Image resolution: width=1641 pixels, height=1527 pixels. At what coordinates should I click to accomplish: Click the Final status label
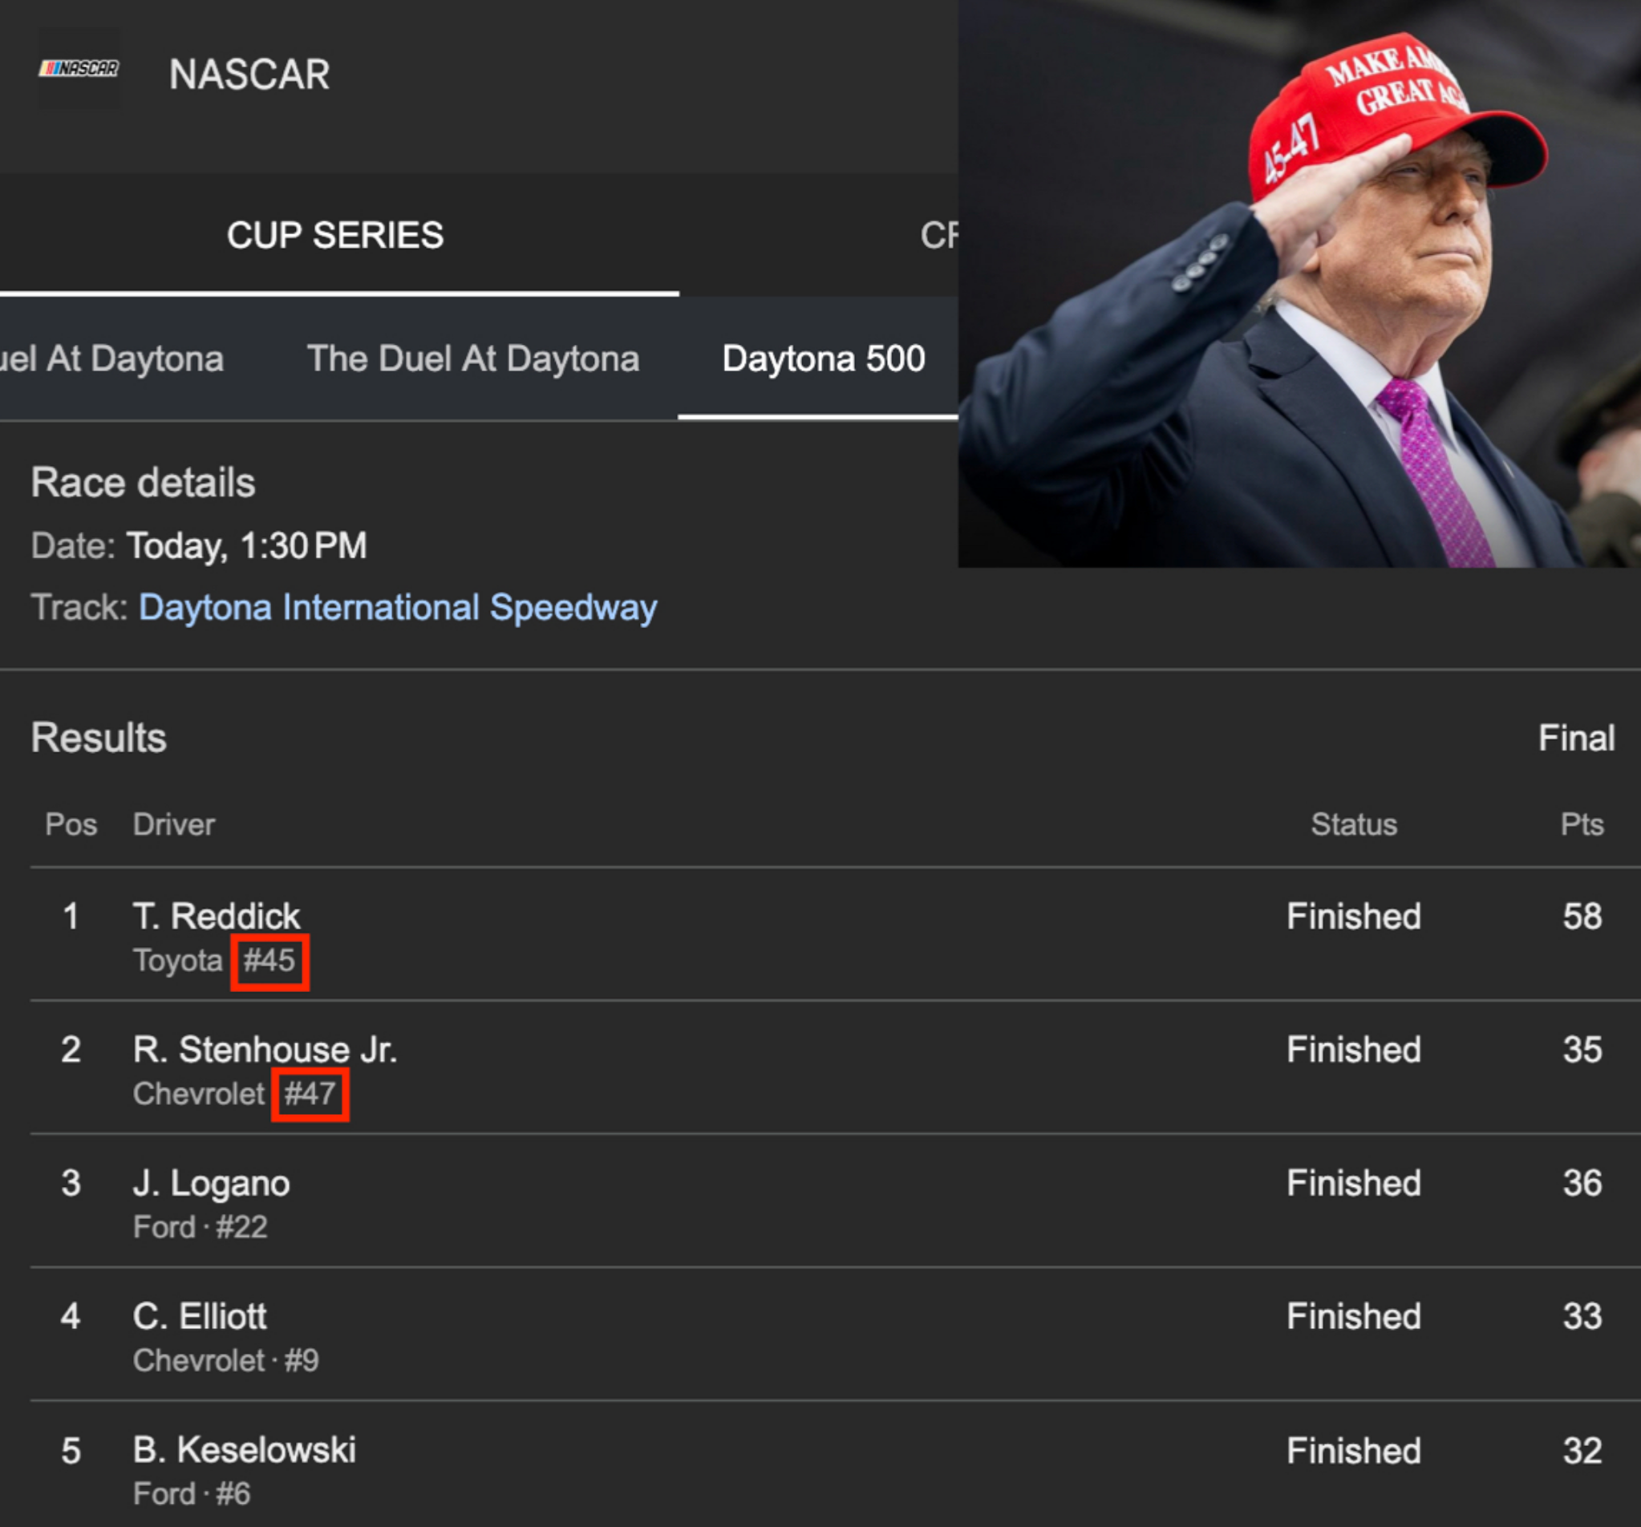pyautogui.click(x=1576, y=739)
